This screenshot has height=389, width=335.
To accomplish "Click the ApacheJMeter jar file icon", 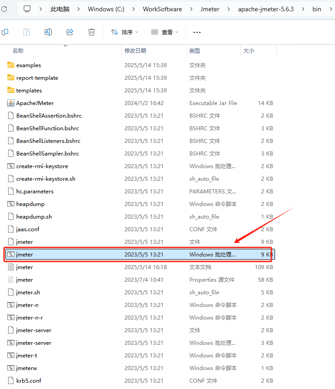I will tap(11, 103).
